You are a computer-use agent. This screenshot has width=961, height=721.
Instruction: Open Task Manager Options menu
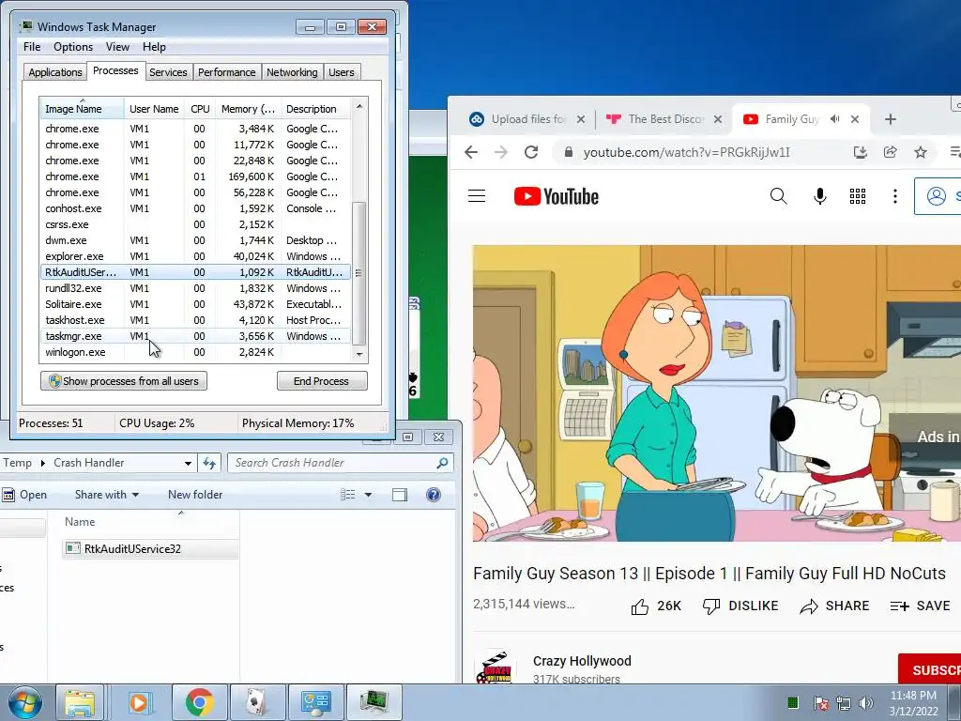73,47
